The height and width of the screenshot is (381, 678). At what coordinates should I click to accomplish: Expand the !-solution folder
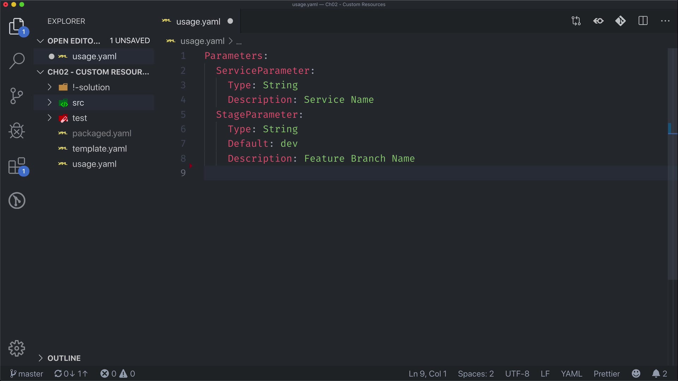91,87
